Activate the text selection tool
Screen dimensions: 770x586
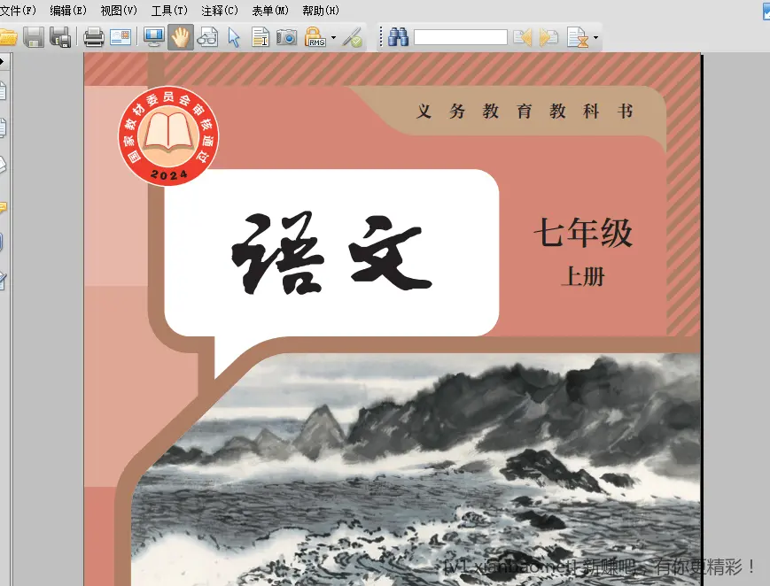[257, 37]
